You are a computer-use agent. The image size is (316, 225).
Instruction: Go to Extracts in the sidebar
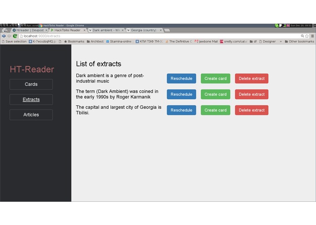31,99
